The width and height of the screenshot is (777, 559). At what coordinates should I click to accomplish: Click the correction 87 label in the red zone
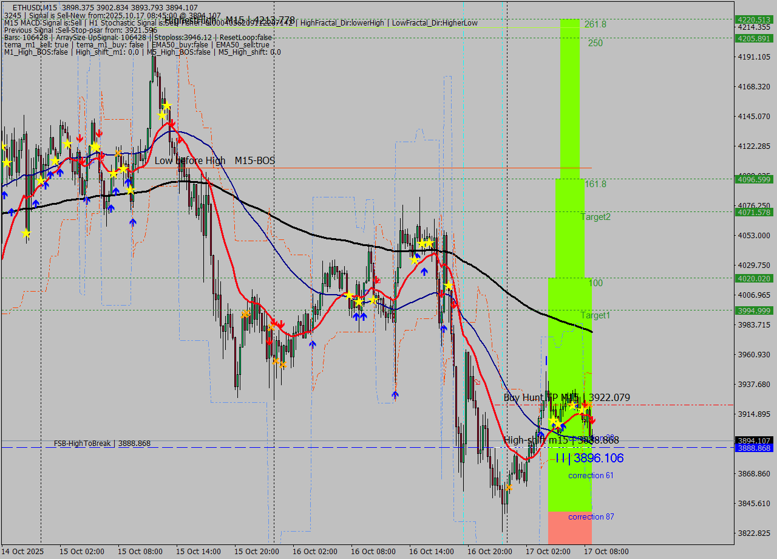point(591,516)
